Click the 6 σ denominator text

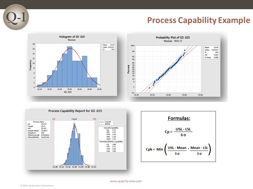click(183, 135)
